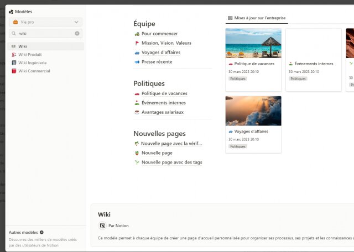This screenshot has width=354, height=252.
Task: Open Pour commencer page link
Action: pos(159,34)
